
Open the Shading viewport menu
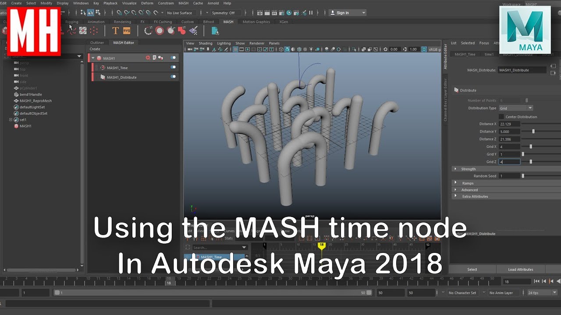tap(205, 43)
